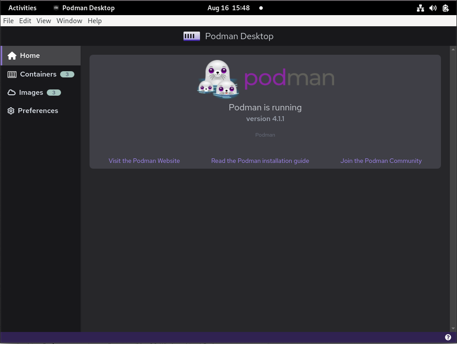This screenshot has width=457, height=344.
Task: Click the scrollbar up arrow
Action: pyautogui.click(x=453, y=49)
